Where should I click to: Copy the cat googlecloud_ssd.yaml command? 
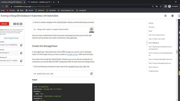[x=91, y=74]
